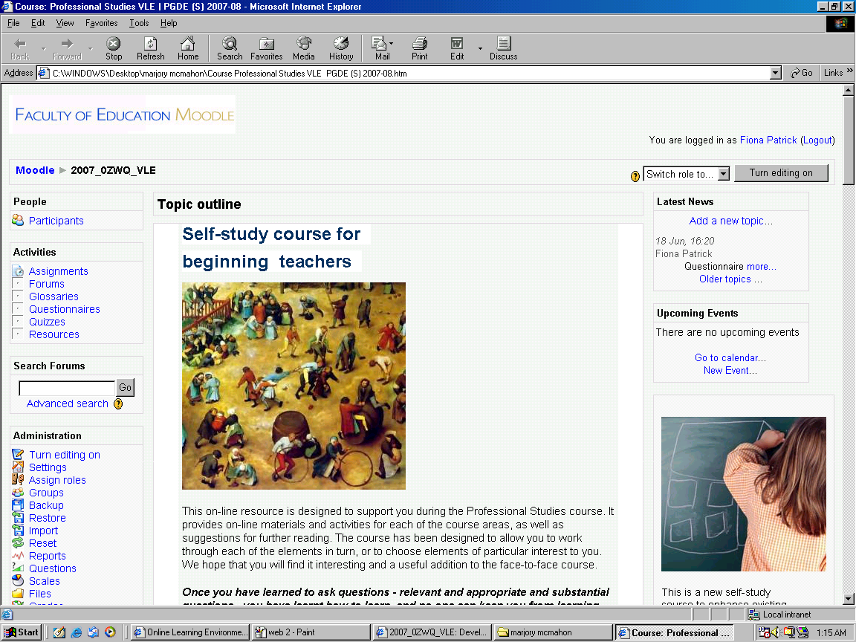
Task: Open the Questionnaires link
Action: (65, 309)
